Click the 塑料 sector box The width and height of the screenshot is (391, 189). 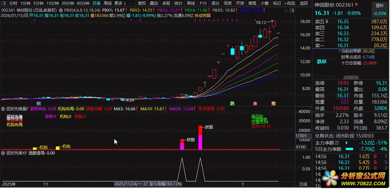(x=379, y=6)
